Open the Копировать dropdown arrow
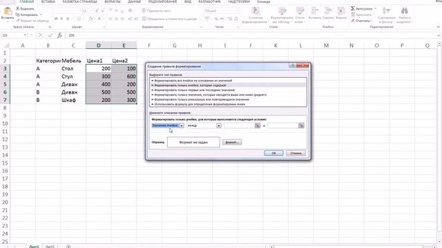 pyautogui.click(x=41, y=14)
